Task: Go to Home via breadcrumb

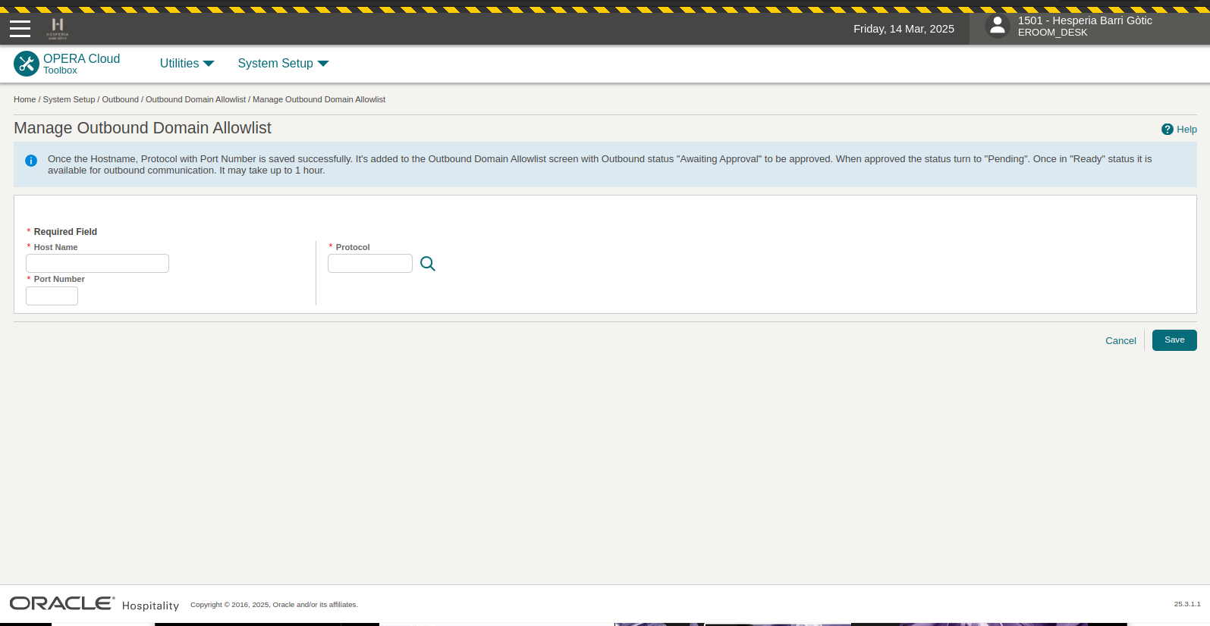Action: [24, 99]
